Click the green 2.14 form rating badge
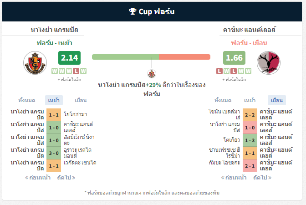 (x=70, y=58)
